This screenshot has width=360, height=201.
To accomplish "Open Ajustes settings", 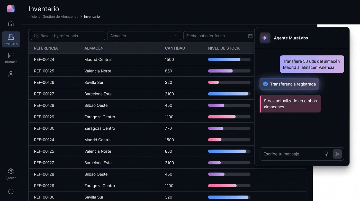I will click(11, 174).
